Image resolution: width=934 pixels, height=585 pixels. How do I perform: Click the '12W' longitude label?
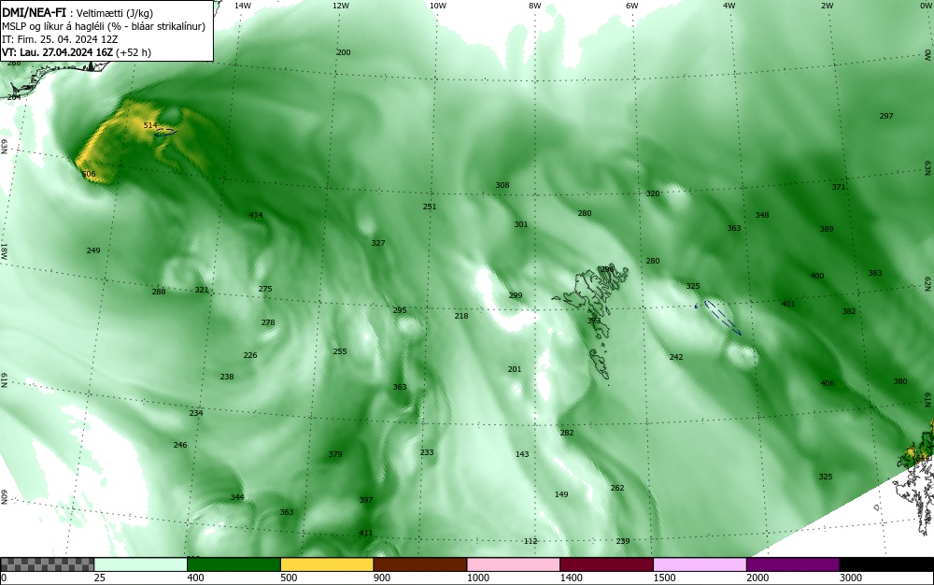pos(340,6)
